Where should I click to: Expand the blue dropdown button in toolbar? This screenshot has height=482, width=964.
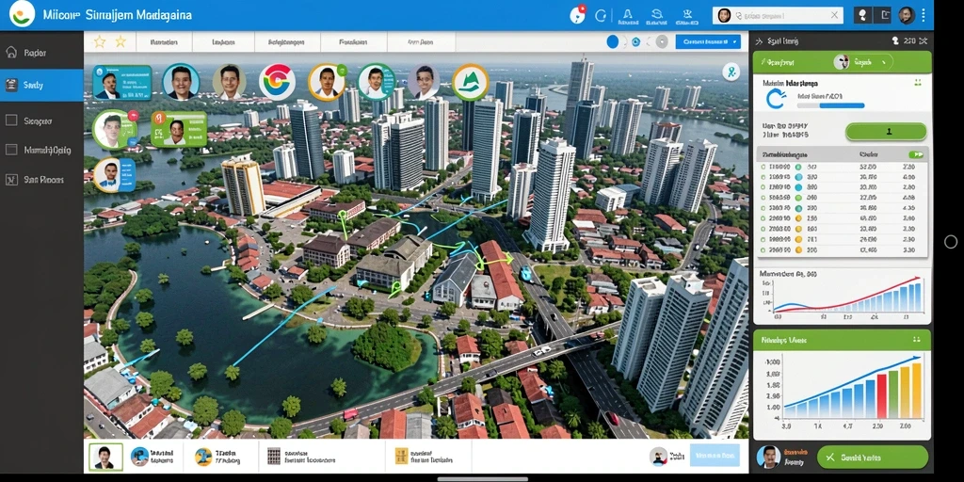coord(708,41)
